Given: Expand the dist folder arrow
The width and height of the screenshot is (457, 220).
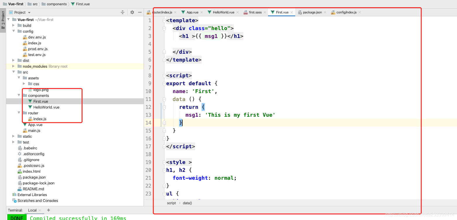Looking at the screenshot, I should click(13, 60).
